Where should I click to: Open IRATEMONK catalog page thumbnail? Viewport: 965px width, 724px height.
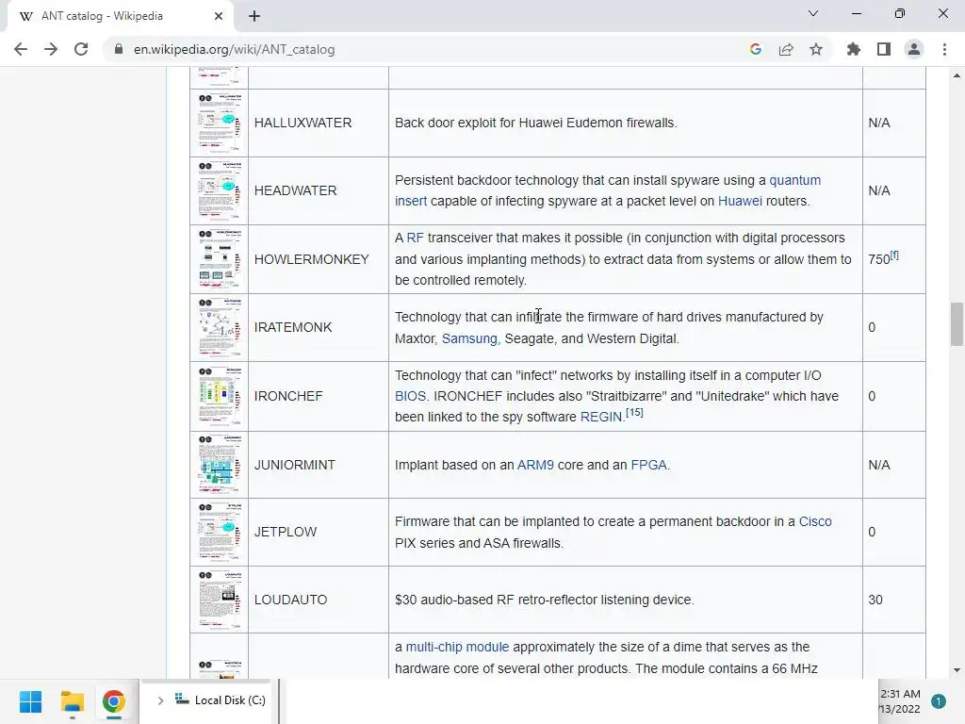(220, 327)
